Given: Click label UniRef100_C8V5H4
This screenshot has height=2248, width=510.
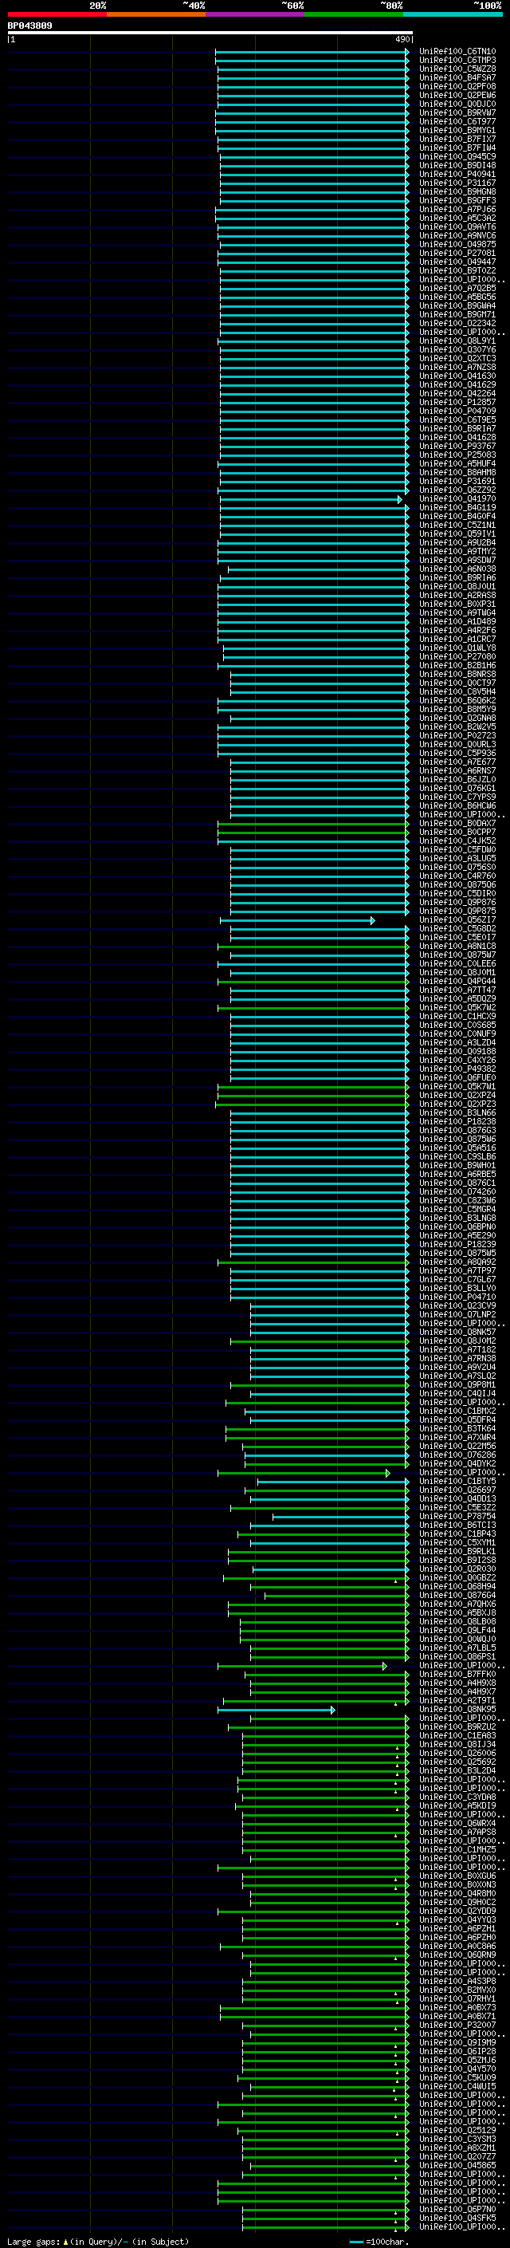Looking at the screenshot, I should (457, 692).
